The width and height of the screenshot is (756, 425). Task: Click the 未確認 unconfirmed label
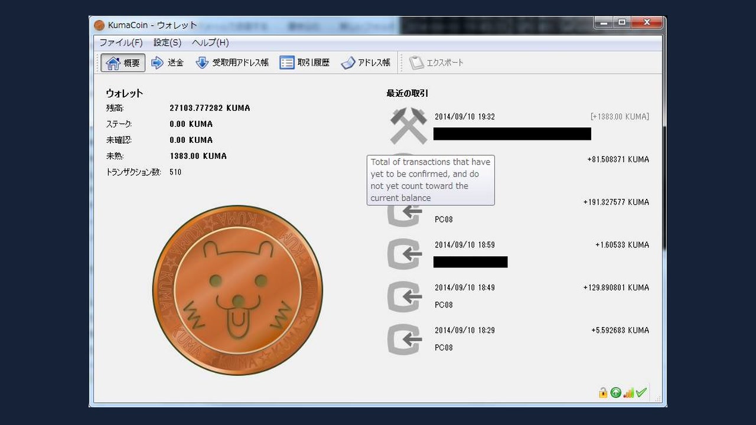[x=119, y=140]
